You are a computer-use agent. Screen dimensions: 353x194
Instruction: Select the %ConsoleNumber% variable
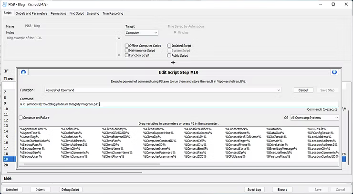(x=198, y=129)
